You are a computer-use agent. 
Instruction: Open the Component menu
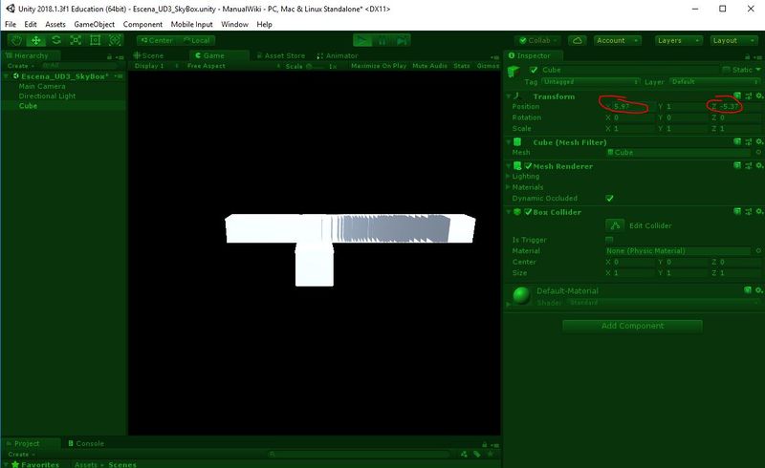pos(142,25)
